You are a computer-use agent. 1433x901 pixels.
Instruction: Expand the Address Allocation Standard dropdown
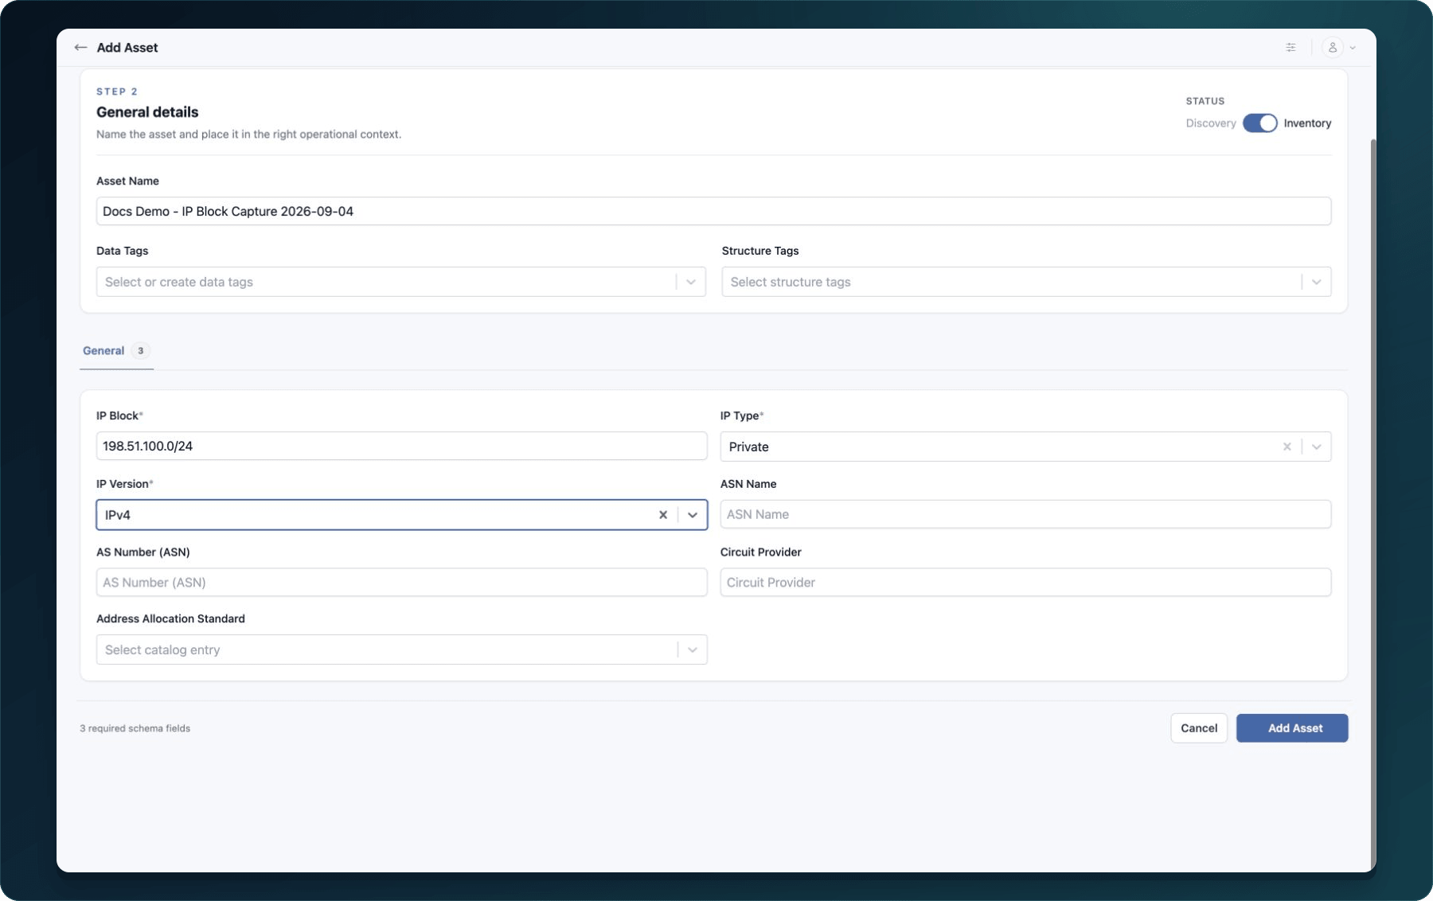point(693,650)
